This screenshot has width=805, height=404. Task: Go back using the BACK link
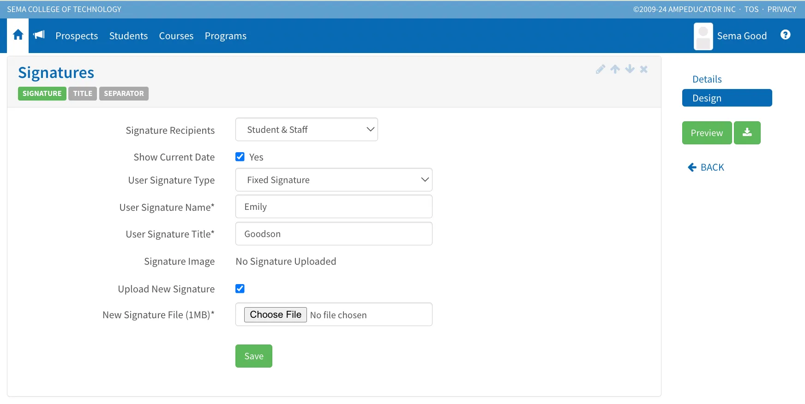click(x=706, y=167)
